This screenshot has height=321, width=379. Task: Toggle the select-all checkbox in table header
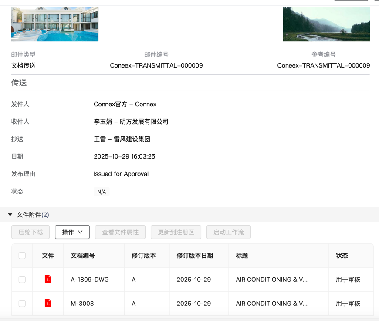point(22,256)
